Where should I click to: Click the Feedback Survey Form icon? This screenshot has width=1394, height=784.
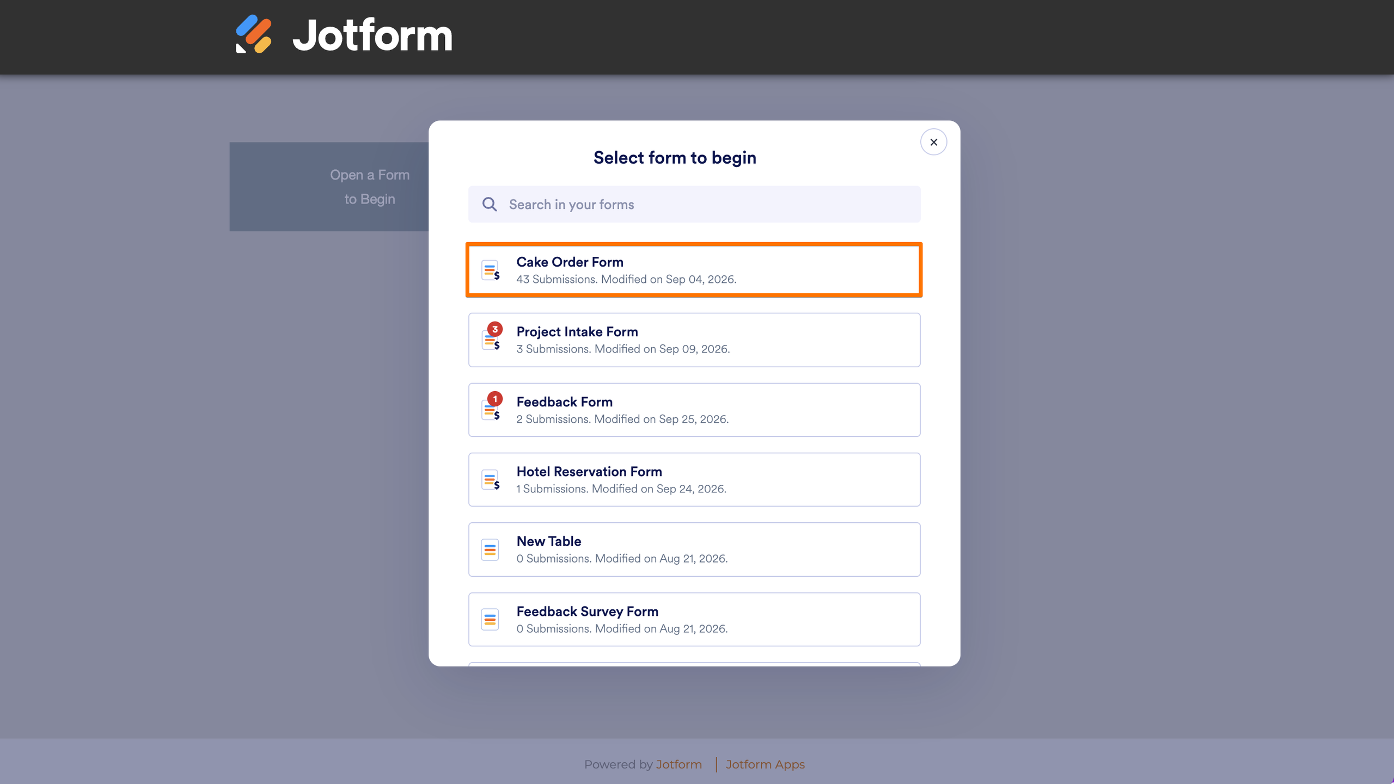pyautogui.click(x=490, y=619)
